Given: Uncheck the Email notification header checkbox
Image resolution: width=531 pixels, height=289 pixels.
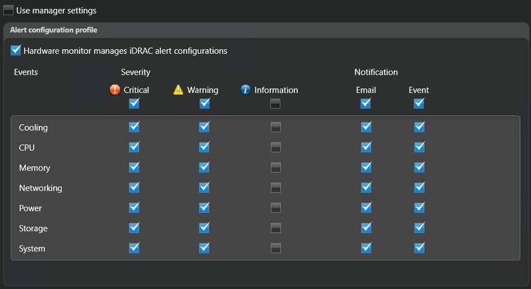Looking at the screenshot, I should pos(366,103).
